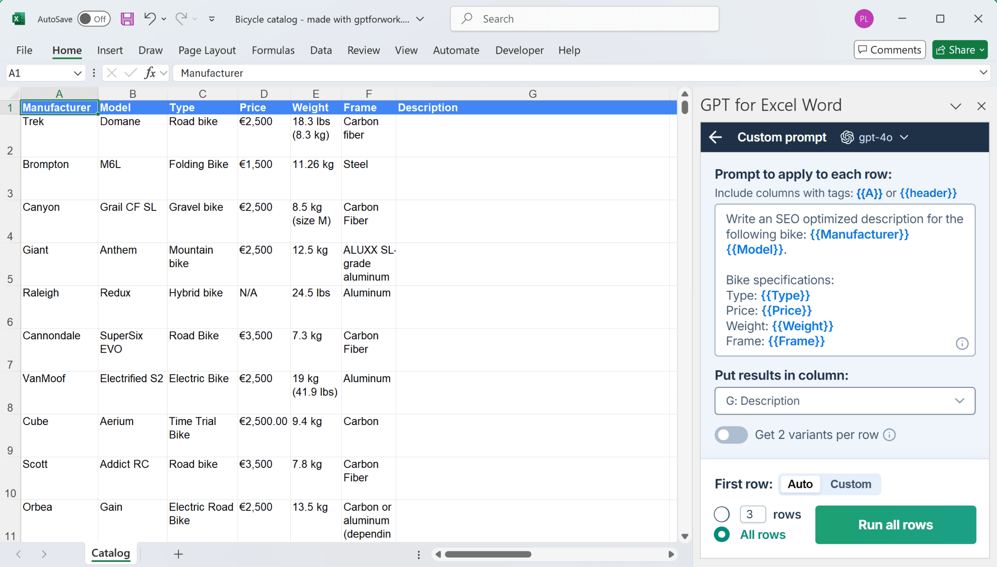
Task: Open the undo history dropdown arrow
Action: coord(164,19)
